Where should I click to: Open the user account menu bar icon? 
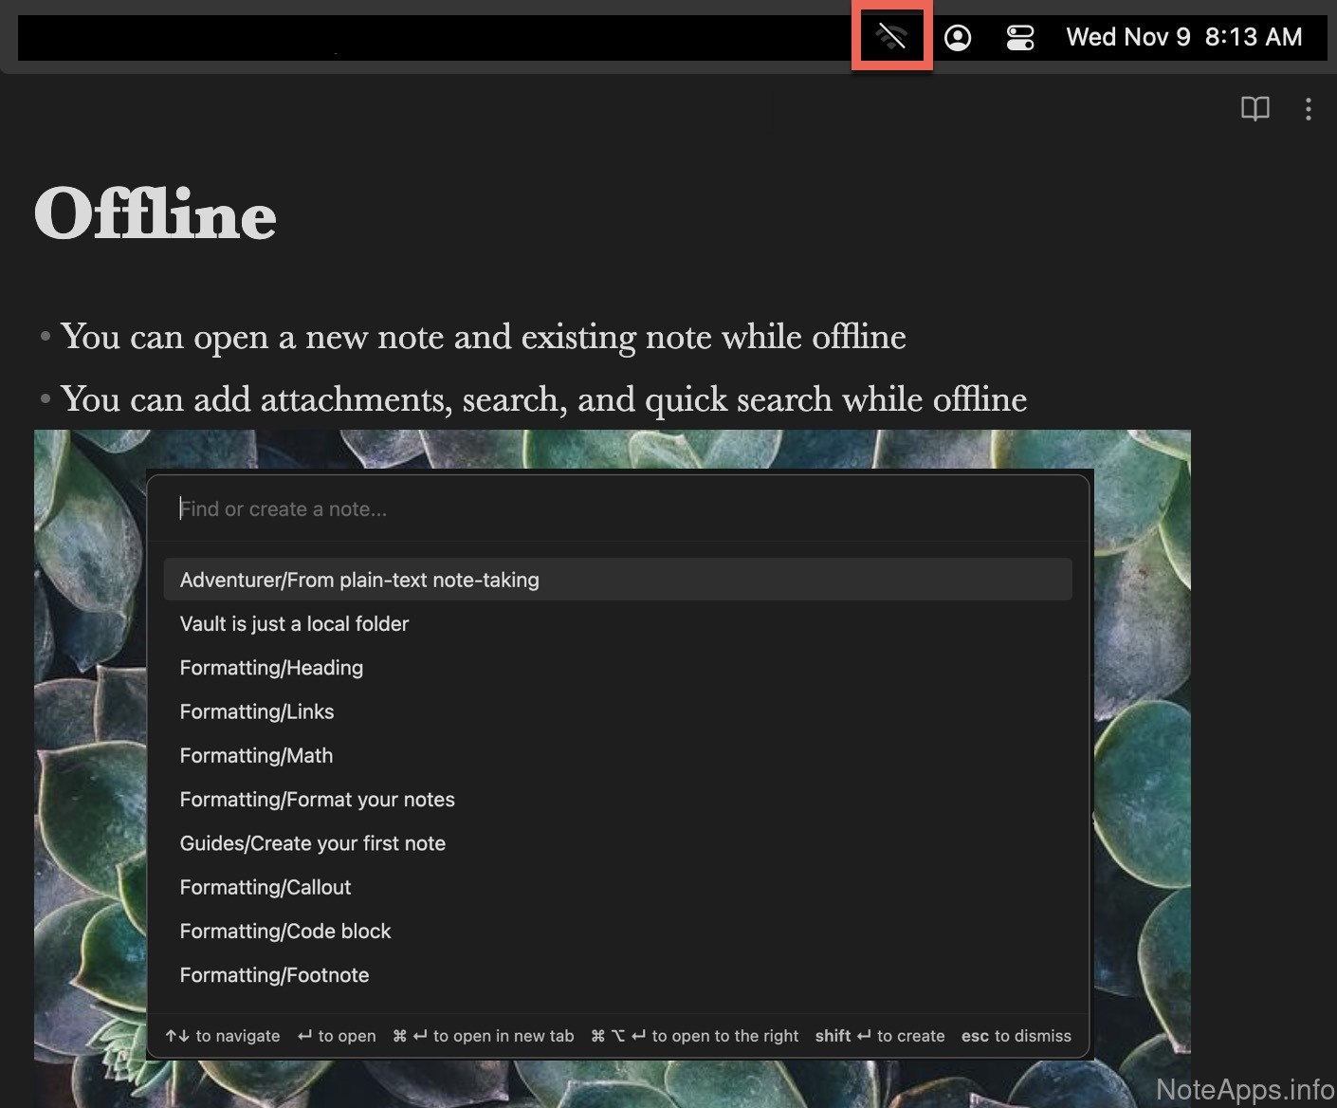tap(958, 38)
